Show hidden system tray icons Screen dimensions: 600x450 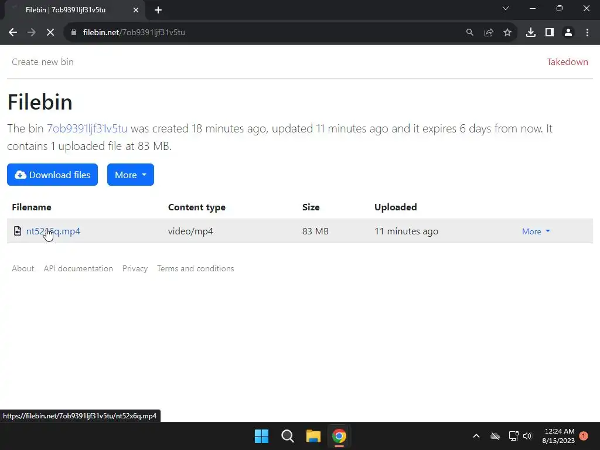(476, 436)
